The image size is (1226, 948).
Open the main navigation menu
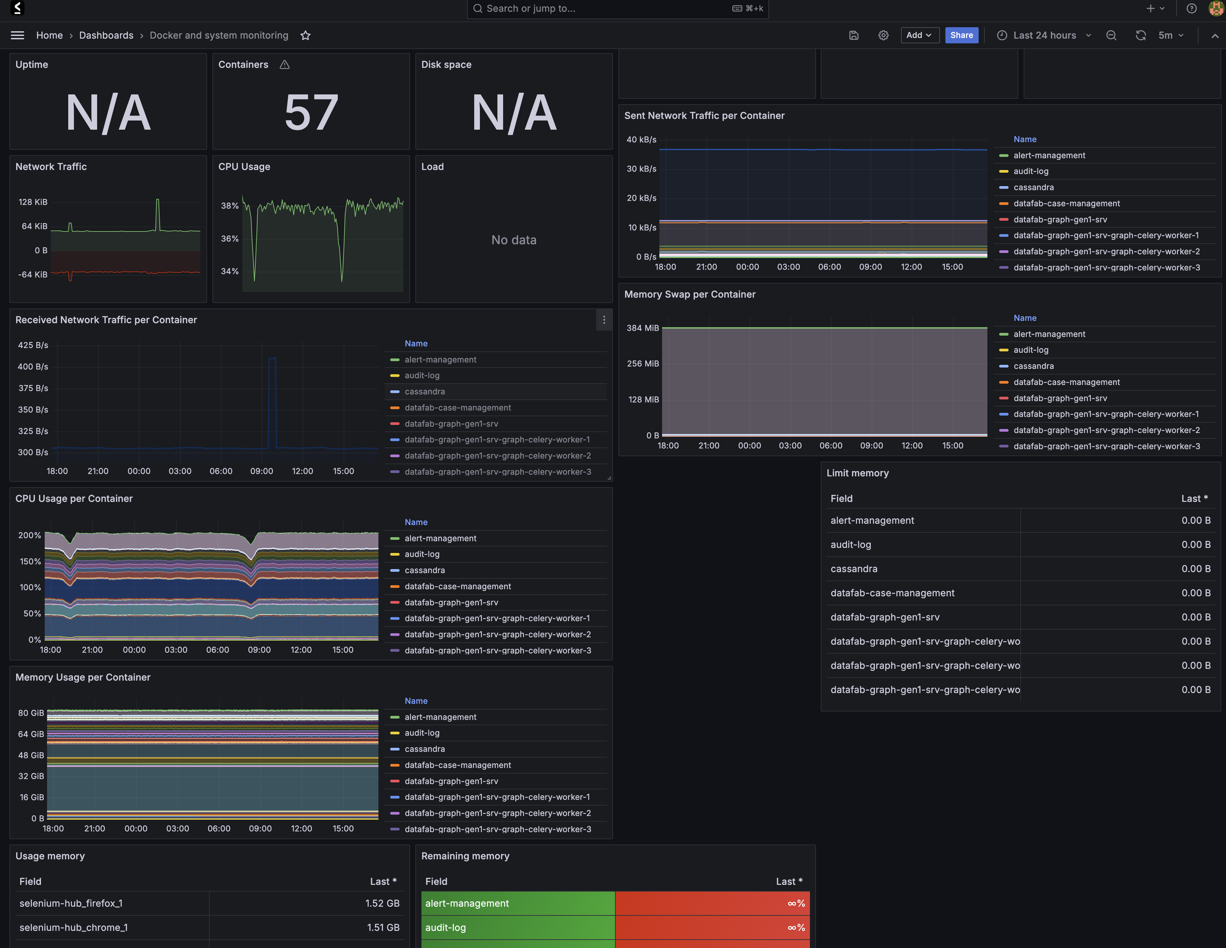click(17, 35)
